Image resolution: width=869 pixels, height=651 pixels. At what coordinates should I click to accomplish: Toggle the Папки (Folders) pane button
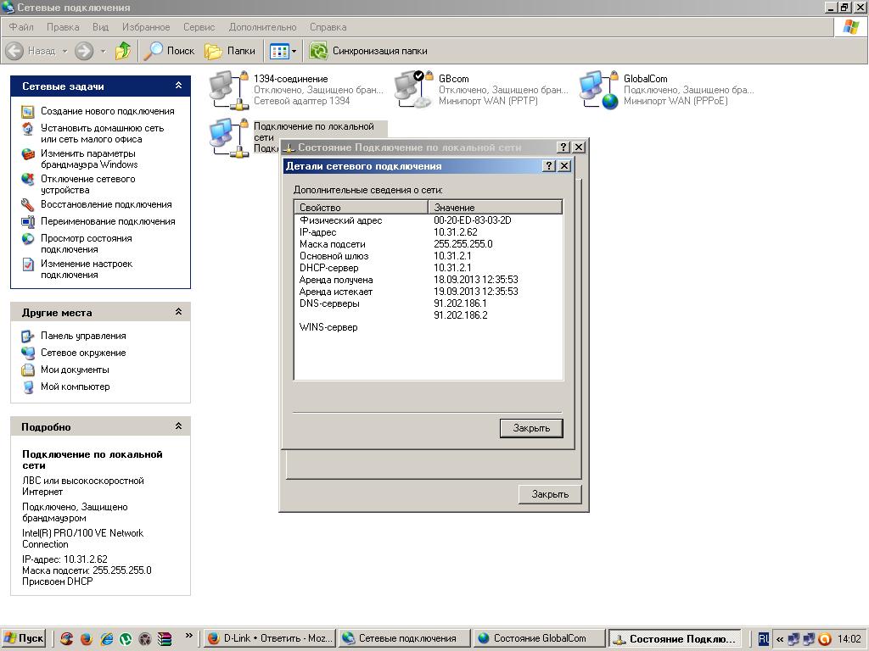pyautogui.click(x=231, y=51)
